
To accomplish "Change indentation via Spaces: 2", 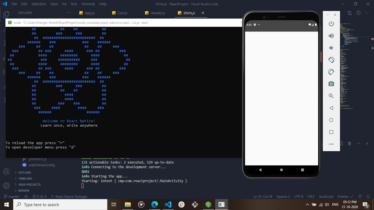I will point(283,196).
